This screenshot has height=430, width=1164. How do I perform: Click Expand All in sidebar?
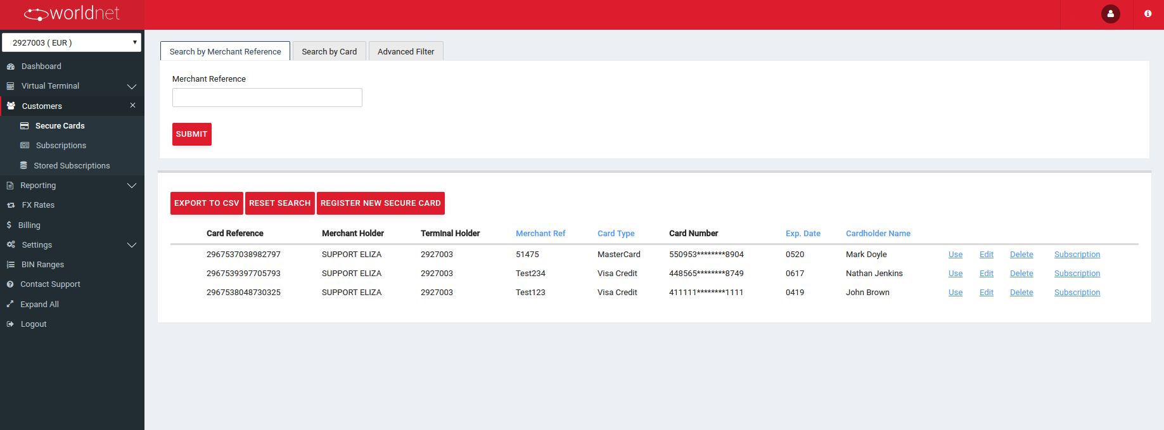click(39, 305)
